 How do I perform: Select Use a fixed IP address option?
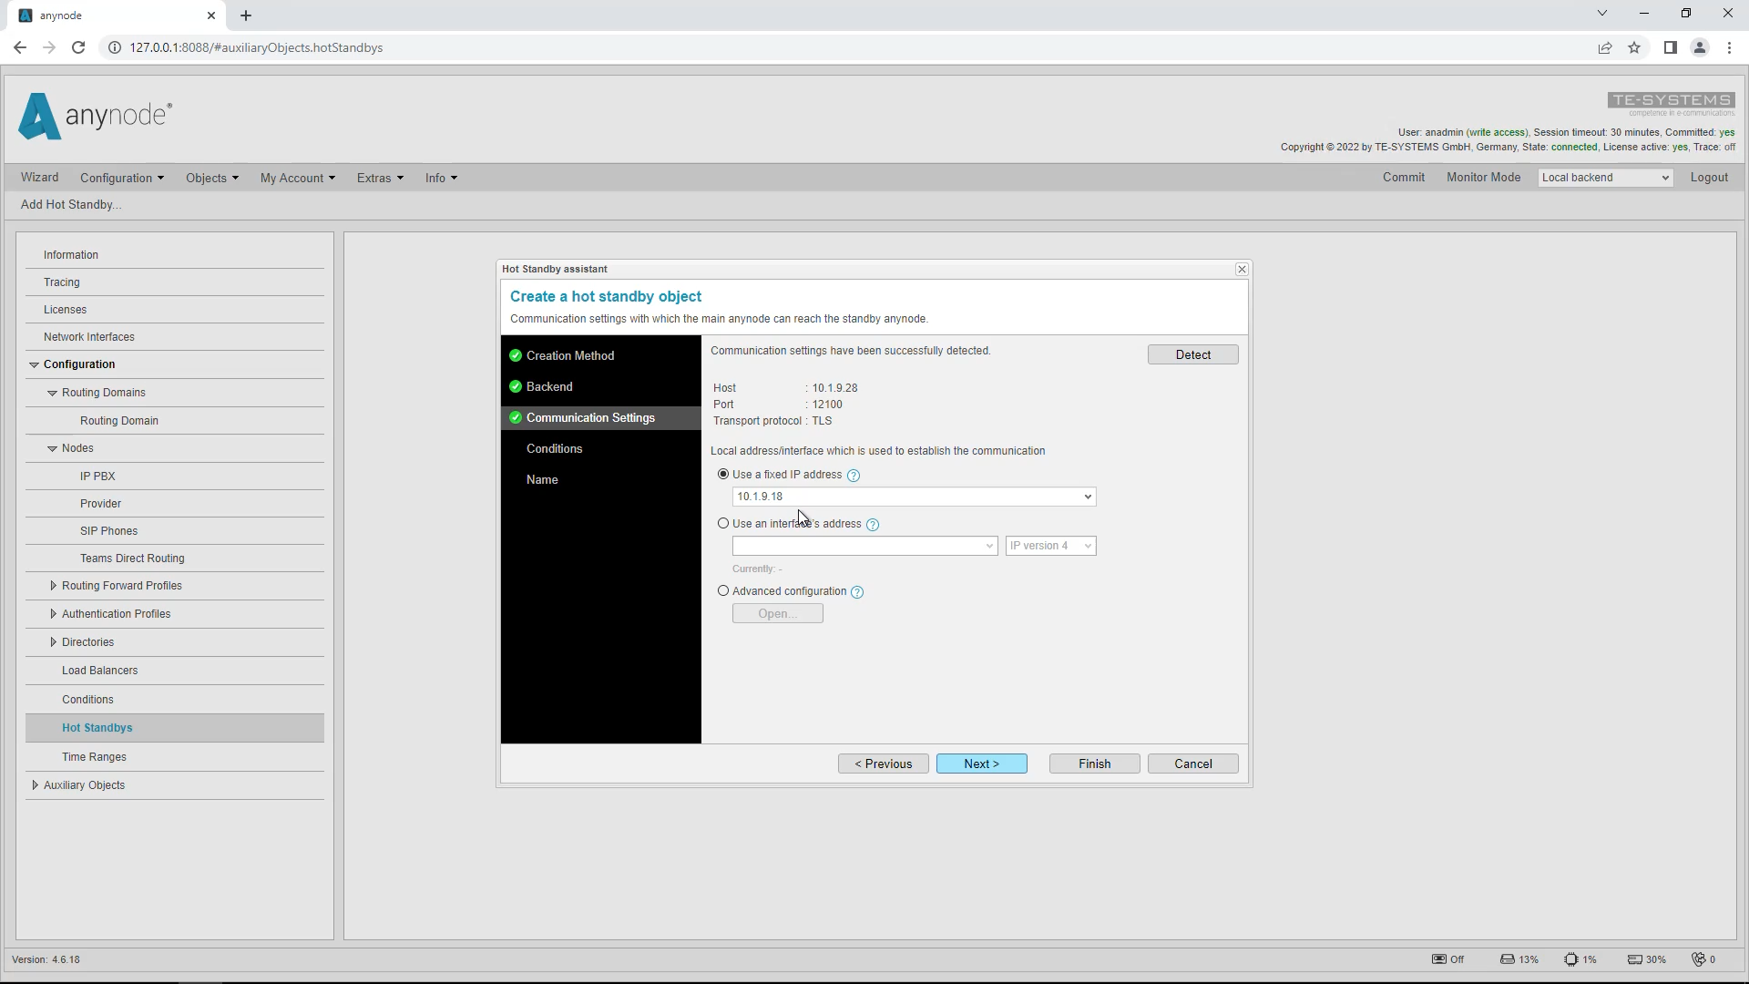point(723,474)
